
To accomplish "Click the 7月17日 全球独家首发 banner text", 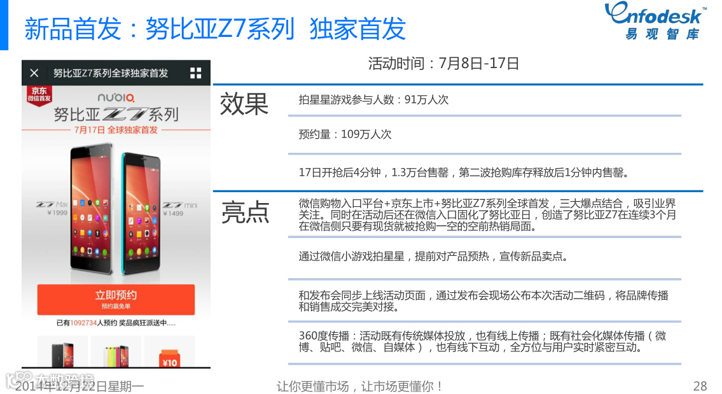I will coord(116,130).
